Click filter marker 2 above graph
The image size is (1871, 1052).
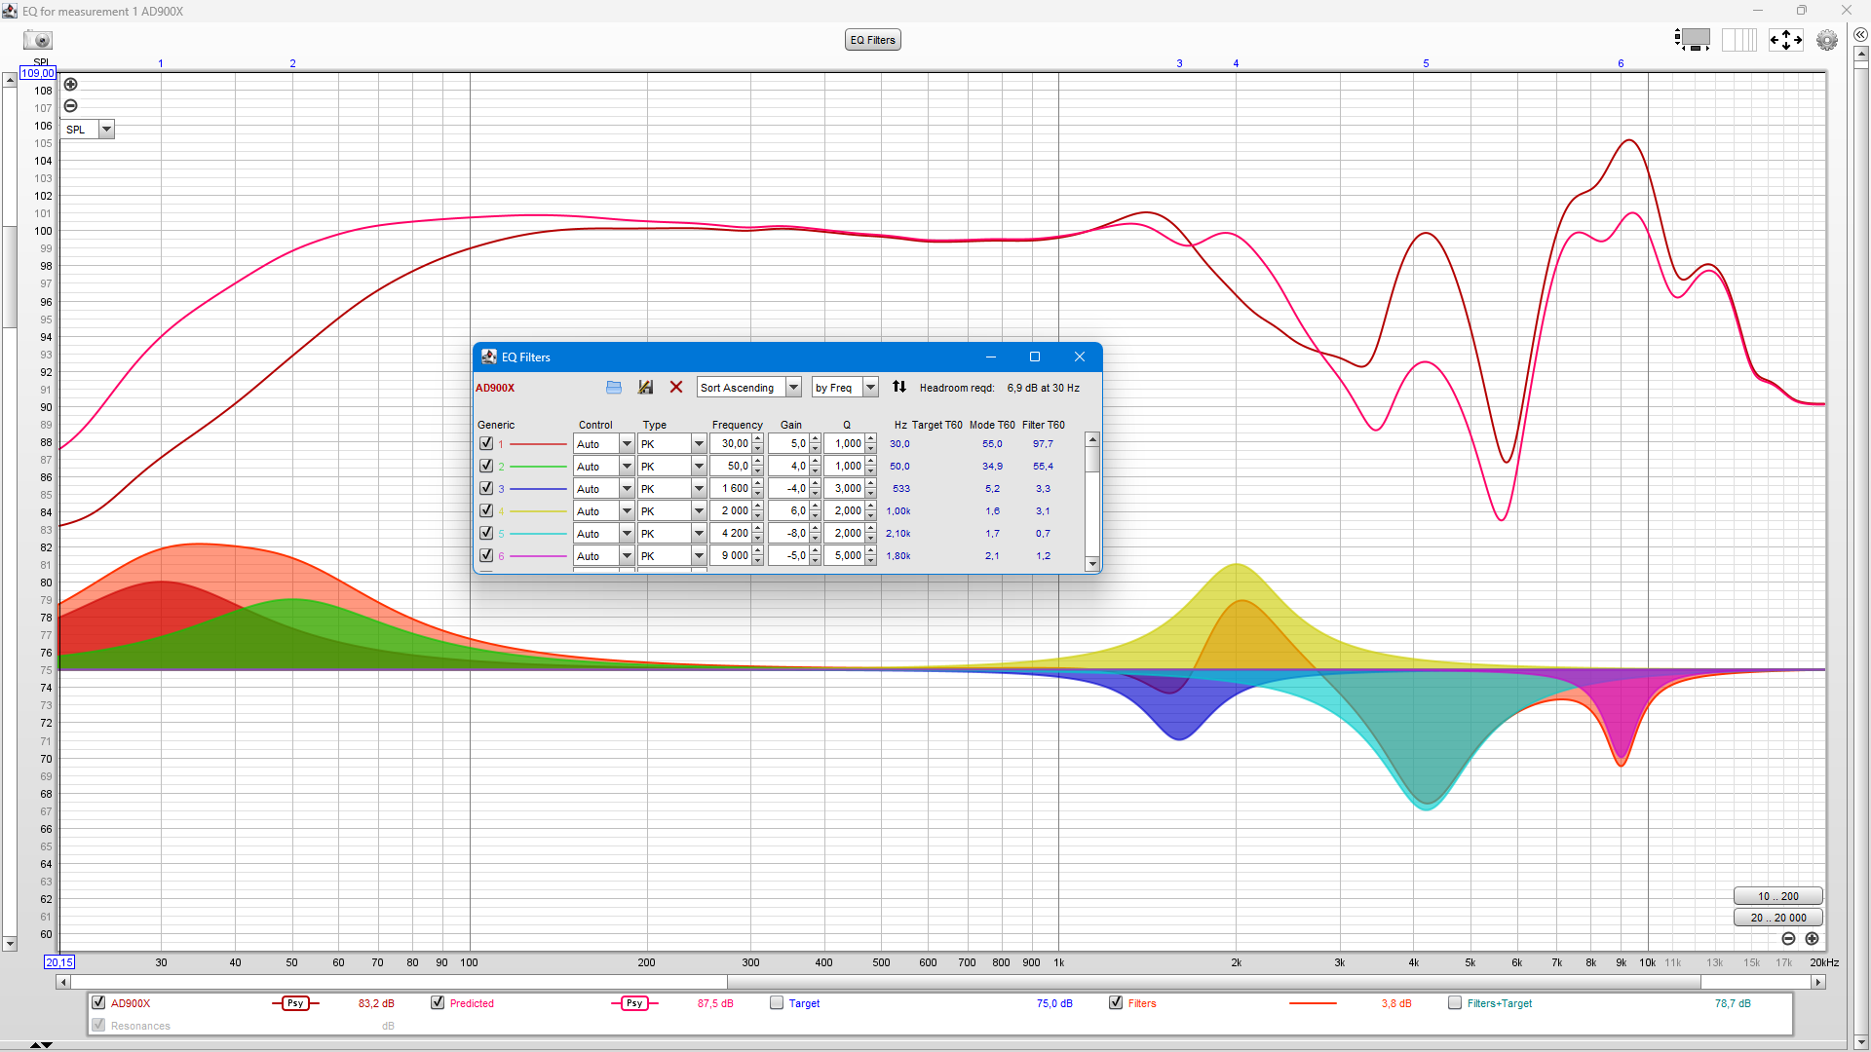292,63
